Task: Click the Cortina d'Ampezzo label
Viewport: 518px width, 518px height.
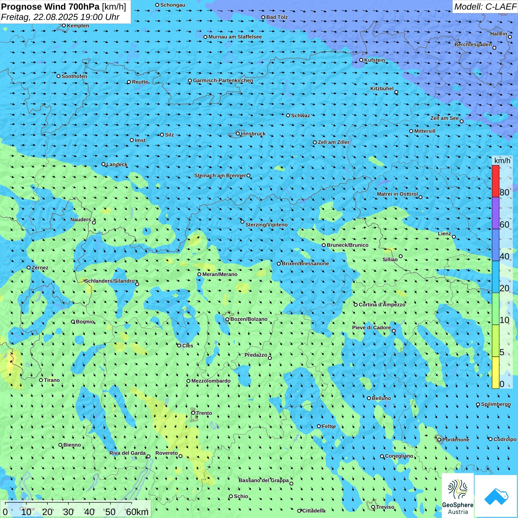Action: pyautogui.click(x=382, y=305)
